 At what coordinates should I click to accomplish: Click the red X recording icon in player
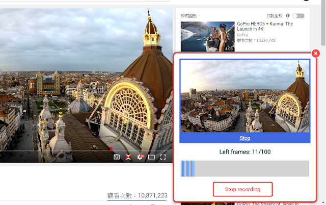tap(128, 157)
